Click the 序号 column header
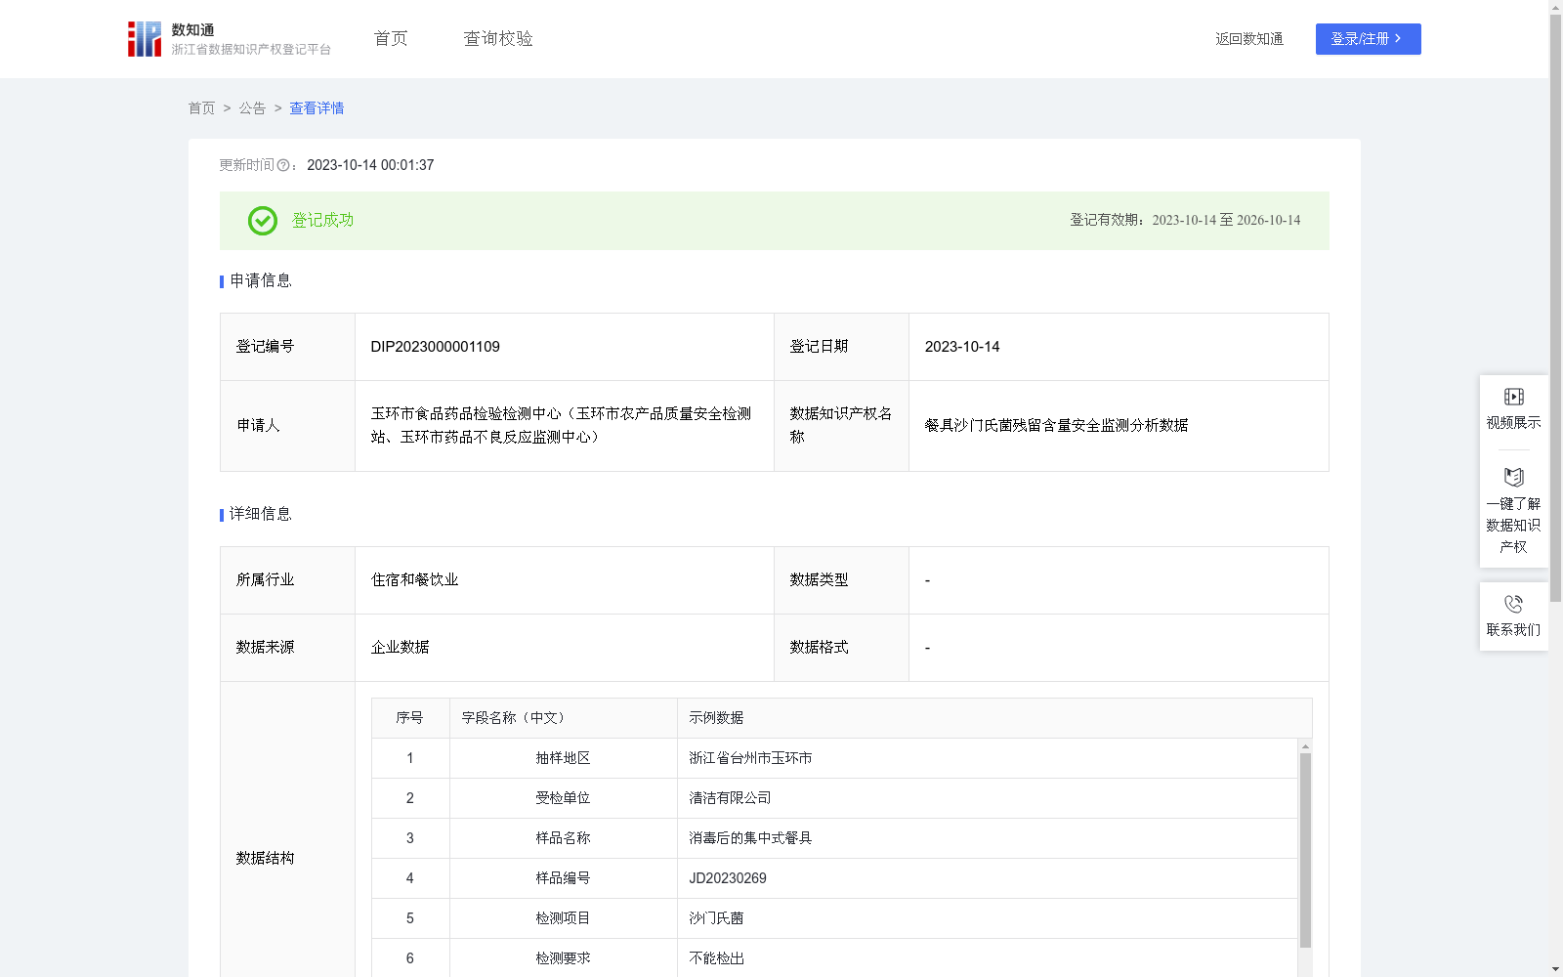The height and width of the screenshot is (977, 1563). [410, 718]
